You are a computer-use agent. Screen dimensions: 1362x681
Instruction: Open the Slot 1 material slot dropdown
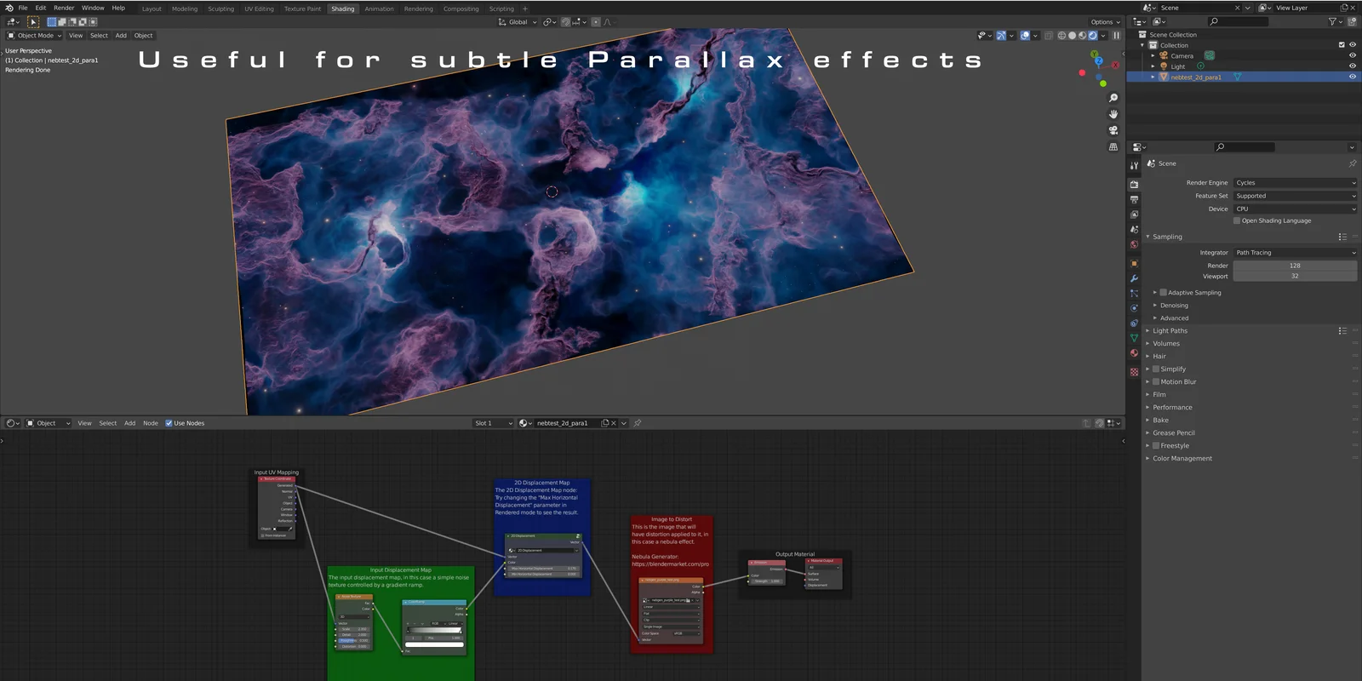click(x=493, y=423)
